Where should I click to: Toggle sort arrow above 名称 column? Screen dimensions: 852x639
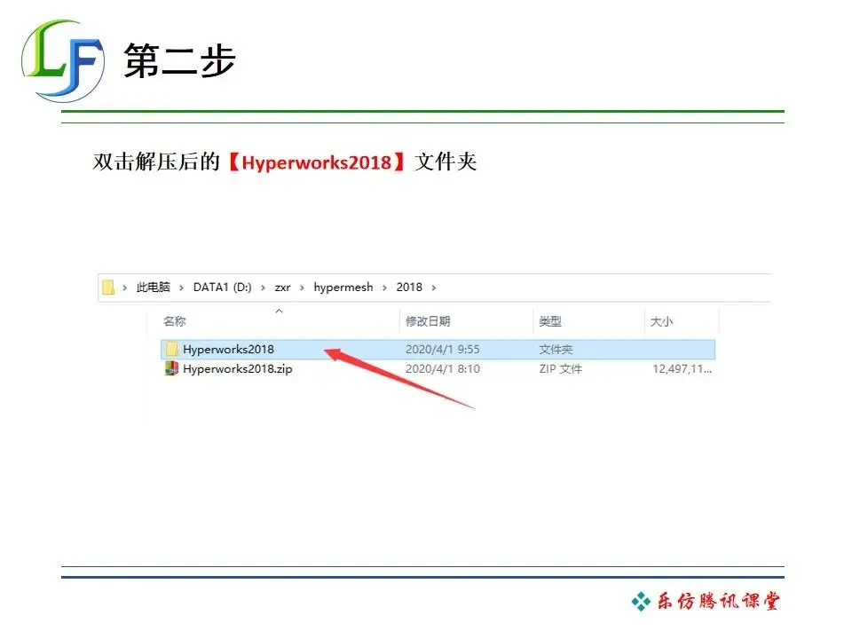click(x=279, y=311)
